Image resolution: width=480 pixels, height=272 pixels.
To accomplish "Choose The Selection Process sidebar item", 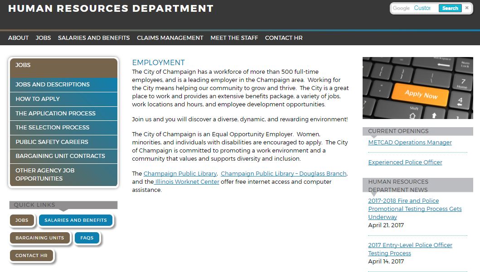I will 53,128.
